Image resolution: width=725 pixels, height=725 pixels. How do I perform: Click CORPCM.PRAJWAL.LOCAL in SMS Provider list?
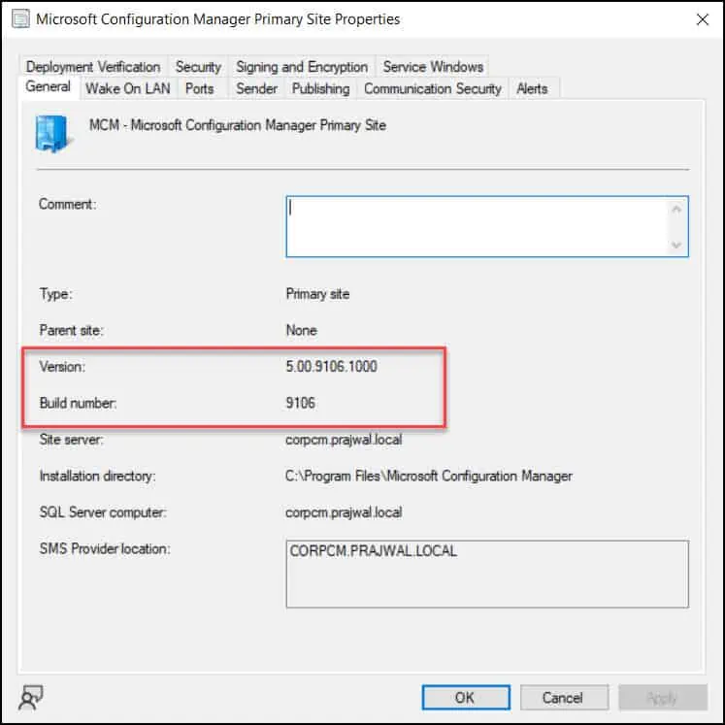tap(373, 551)
